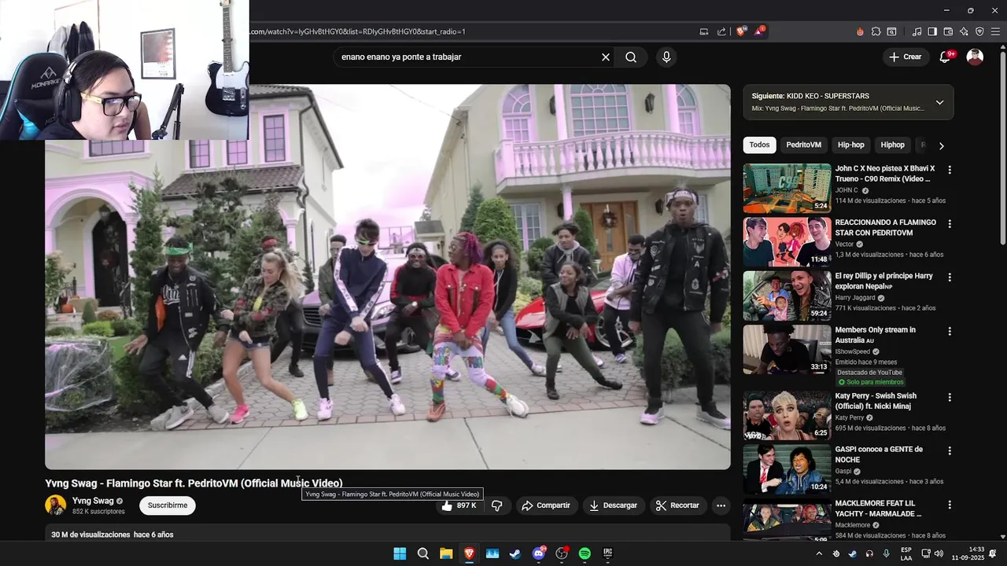Open options menu for GASPI conoce a GENTE

point(950,451)
